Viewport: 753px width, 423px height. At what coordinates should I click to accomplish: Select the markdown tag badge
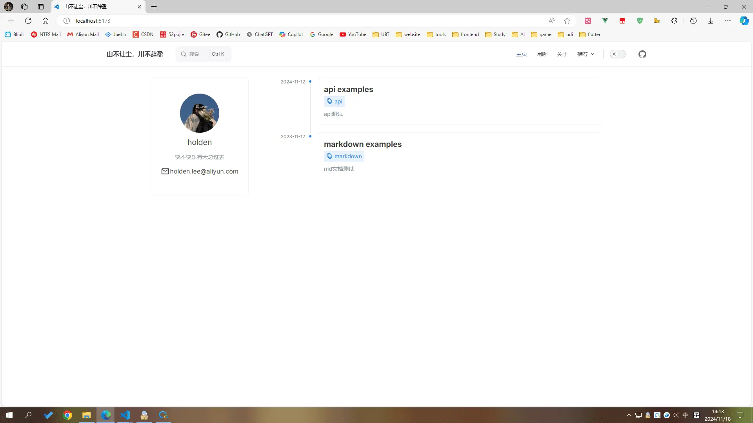pos(344,156)
